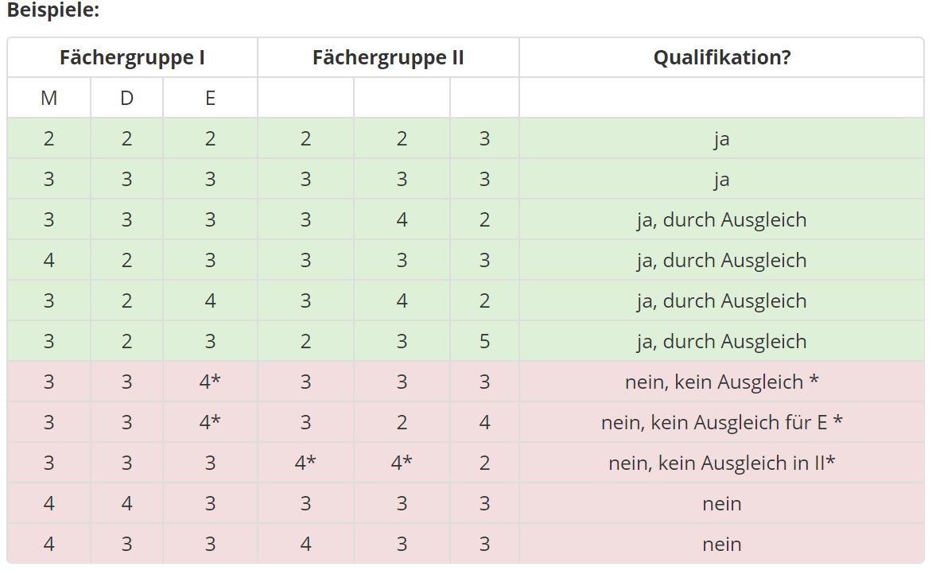Screen dimensions: 932x570
Task: Select the "M" subheader cell
Action: pyautogui.click(x=49, y=98)
